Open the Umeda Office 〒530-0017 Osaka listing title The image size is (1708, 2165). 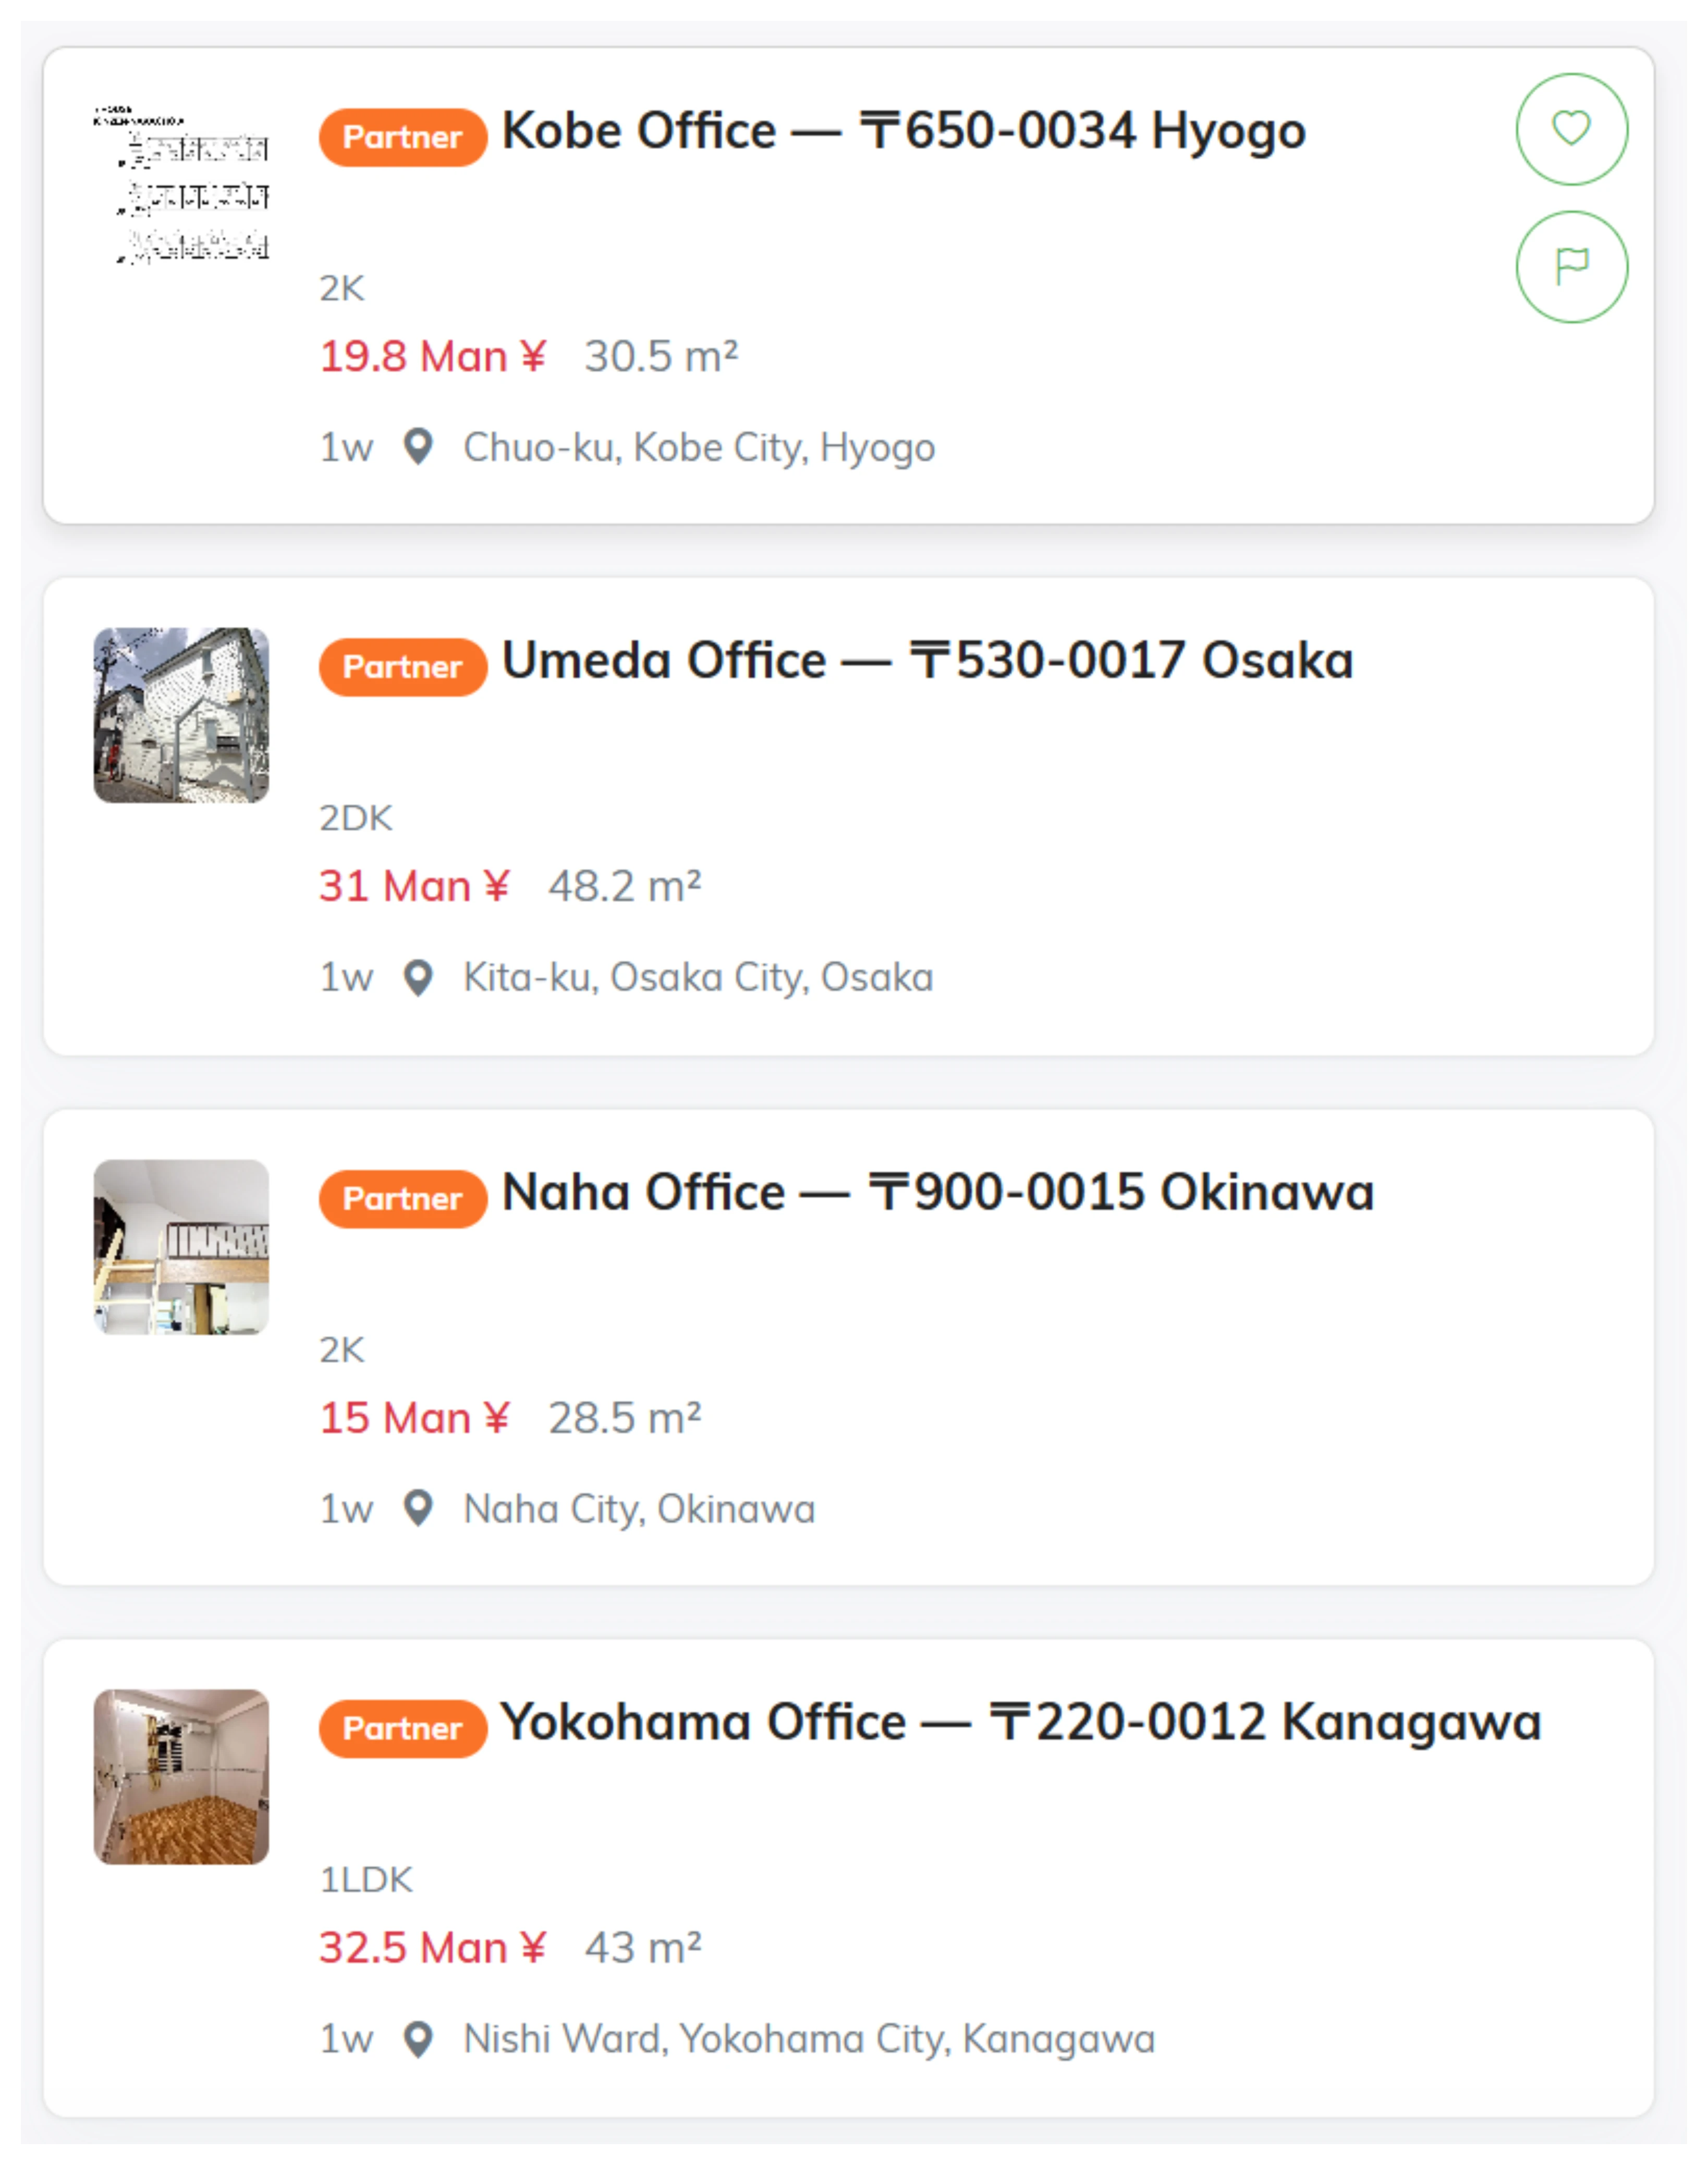(x=927, y=661)
